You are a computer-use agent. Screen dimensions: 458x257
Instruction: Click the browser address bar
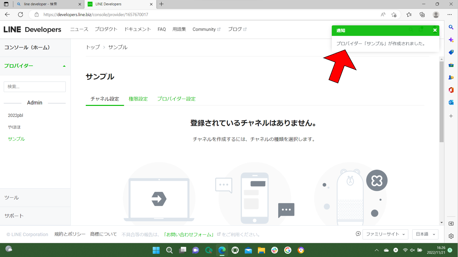209,15
